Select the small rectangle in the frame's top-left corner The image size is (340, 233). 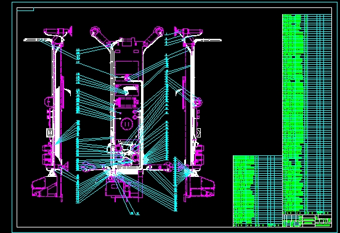pos(25,9)
